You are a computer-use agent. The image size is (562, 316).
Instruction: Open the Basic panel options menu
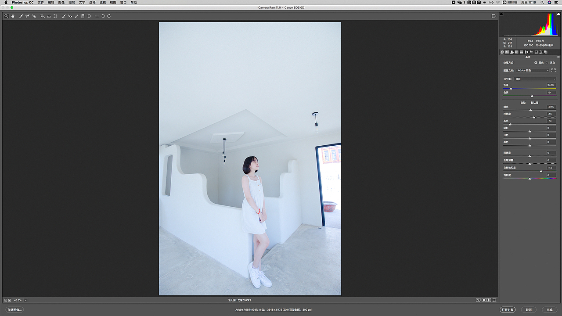click(558, 57)
